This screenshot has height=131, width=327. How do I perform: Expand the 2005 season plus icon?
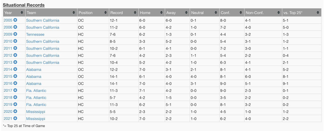click(x=15, y=20)
